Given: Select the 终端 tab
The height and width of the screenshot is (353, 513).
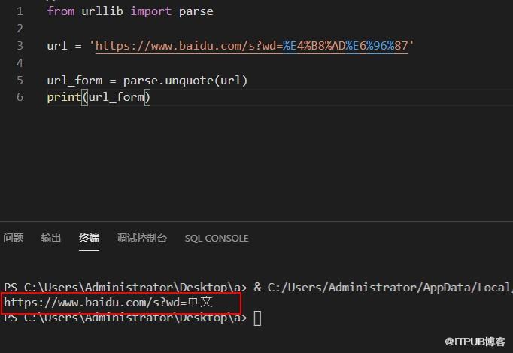Looking at the screenshot, I should 89,238.
